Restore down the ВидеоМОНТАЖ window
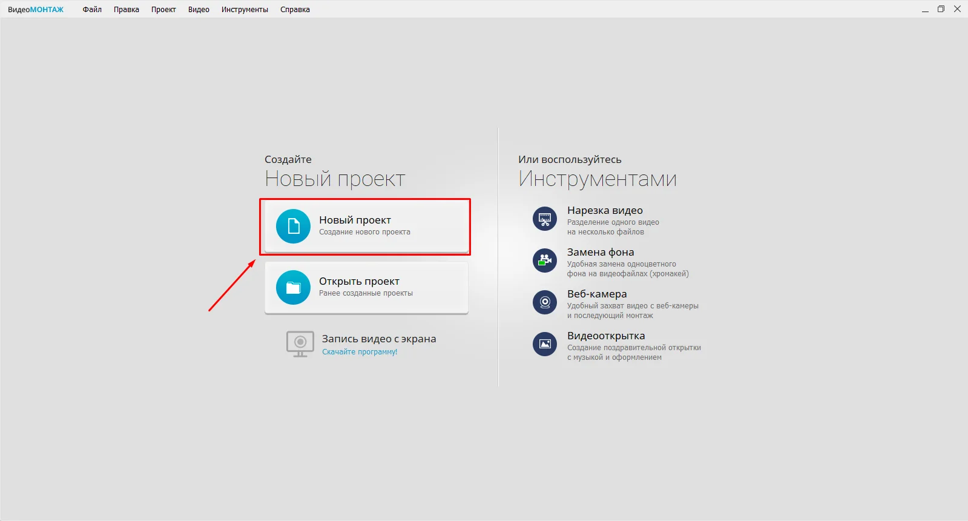Image resolution: width=968 pixels, height=521 pixels. 941,9
